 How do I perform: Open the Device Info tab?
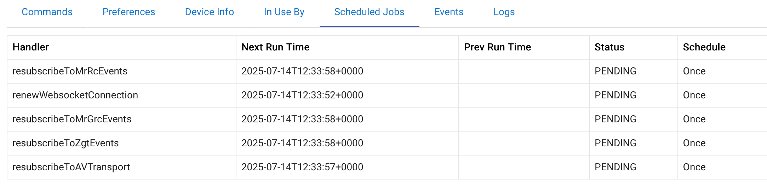(209, 12)
